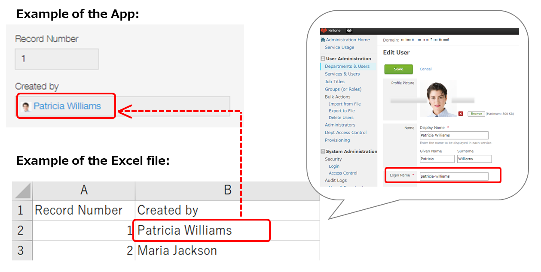The image size is (541, 272).
Task: Click the cloud icon beside kintone logo
Action: pyautogui.click(x=349, y=31)
